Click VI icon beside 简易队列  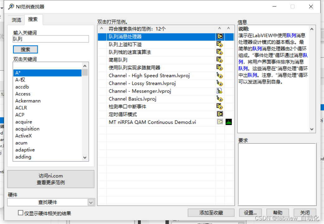coord(220,60)
